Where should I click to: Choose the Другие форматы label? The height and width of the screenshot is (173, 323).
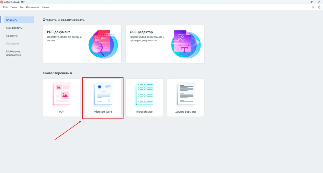point(186,112)
